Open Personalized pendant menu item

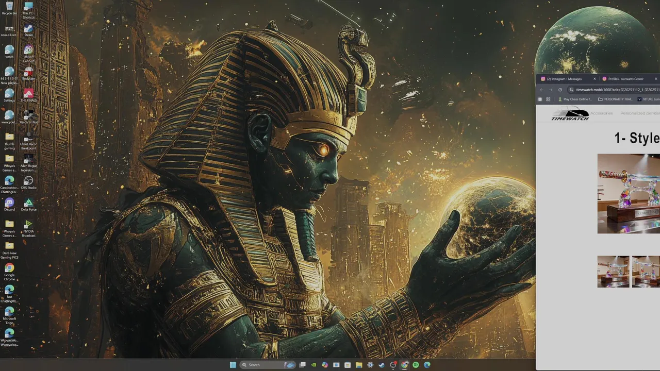click(640, 113)
